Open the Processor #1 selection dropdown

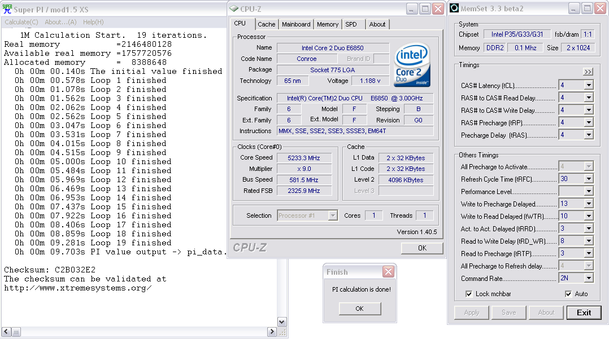[x=332, y=215]
